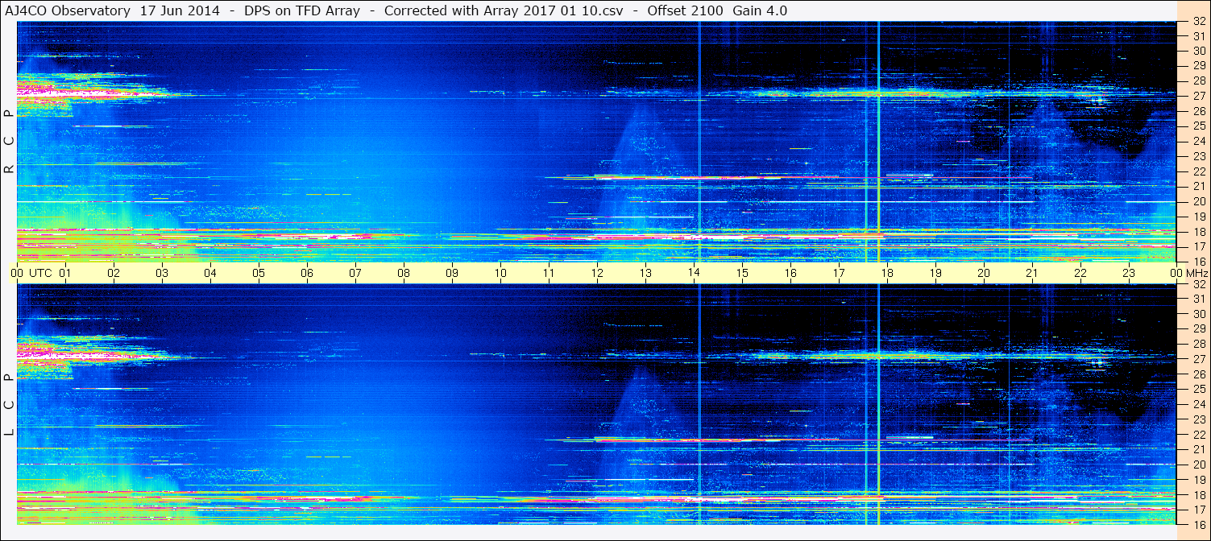1211x541 pixels.
Task: Click hour 23 on the UTC time axis
Action: click(1129, 273)
